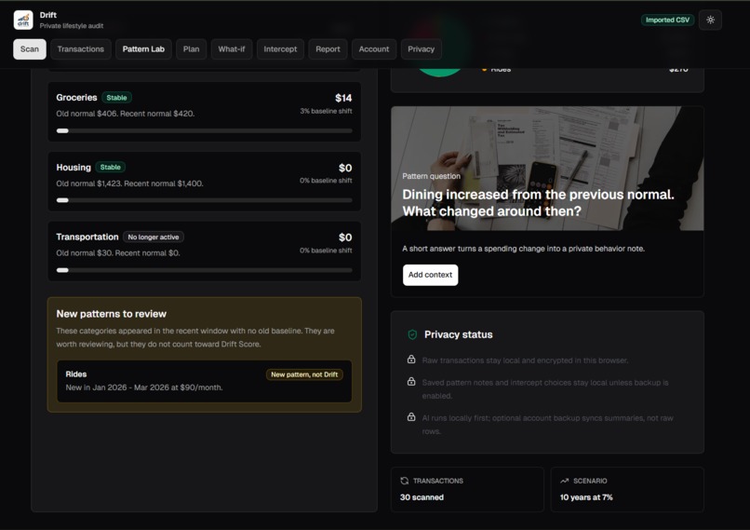
Task: Select the Pattern Lab tab
Action: point(143,49)
